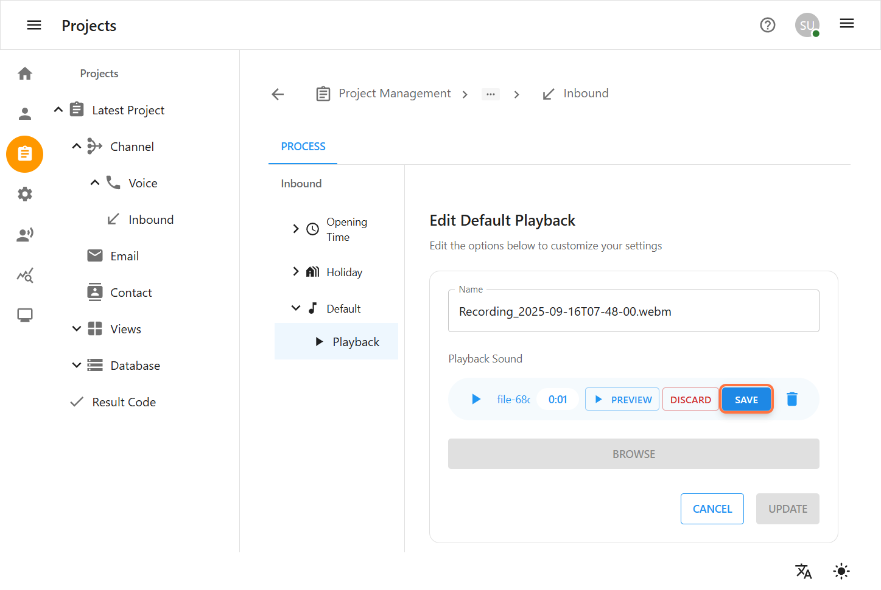Click the home icon in the sidebar
The image size is (881, 590).
point(25,74)
